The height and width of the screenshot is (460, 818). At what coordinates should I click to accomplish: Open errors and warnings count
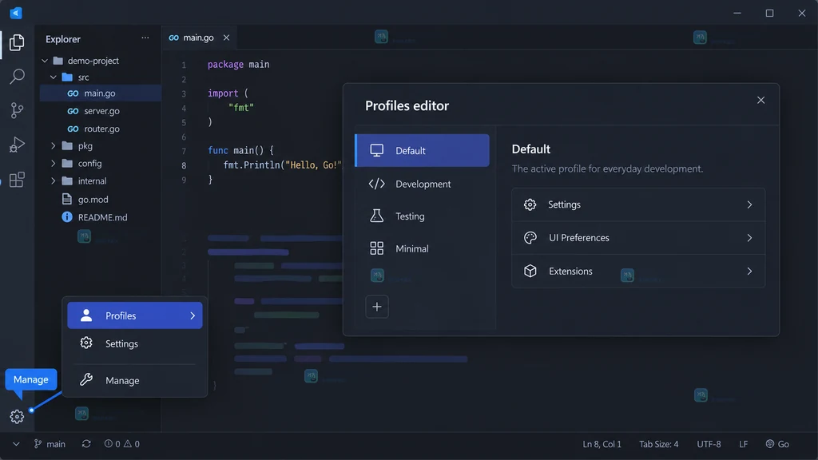(x=121, y=444)
